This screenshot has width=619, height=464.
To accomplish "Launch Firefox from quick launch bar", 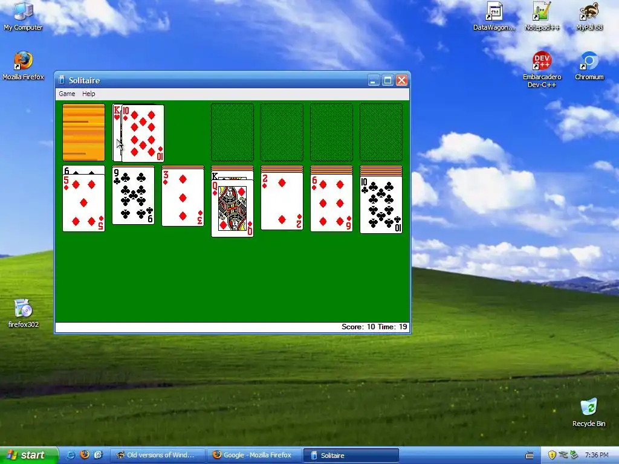I will (85, 455).
